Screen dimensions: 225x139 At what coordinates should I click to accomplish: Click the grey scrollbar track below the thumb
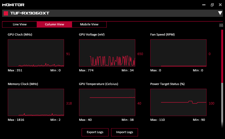222,104
